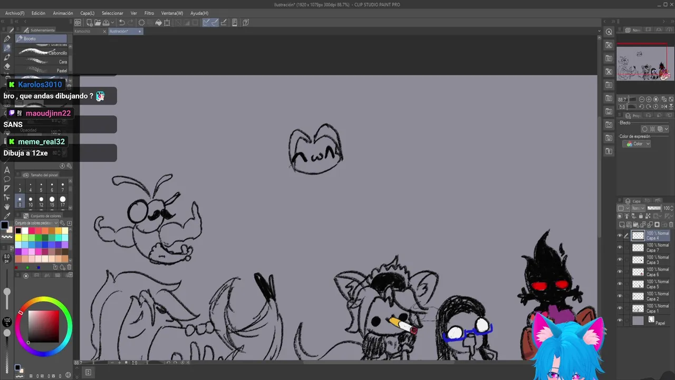The image size is (675, 380).
Task: Pick the black swatch in color set
Action: coord(18,230)
